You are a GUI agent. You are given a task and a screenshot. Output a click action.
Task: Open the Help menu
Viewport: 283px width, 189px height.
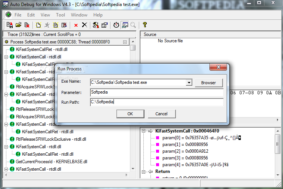point(98,15)
